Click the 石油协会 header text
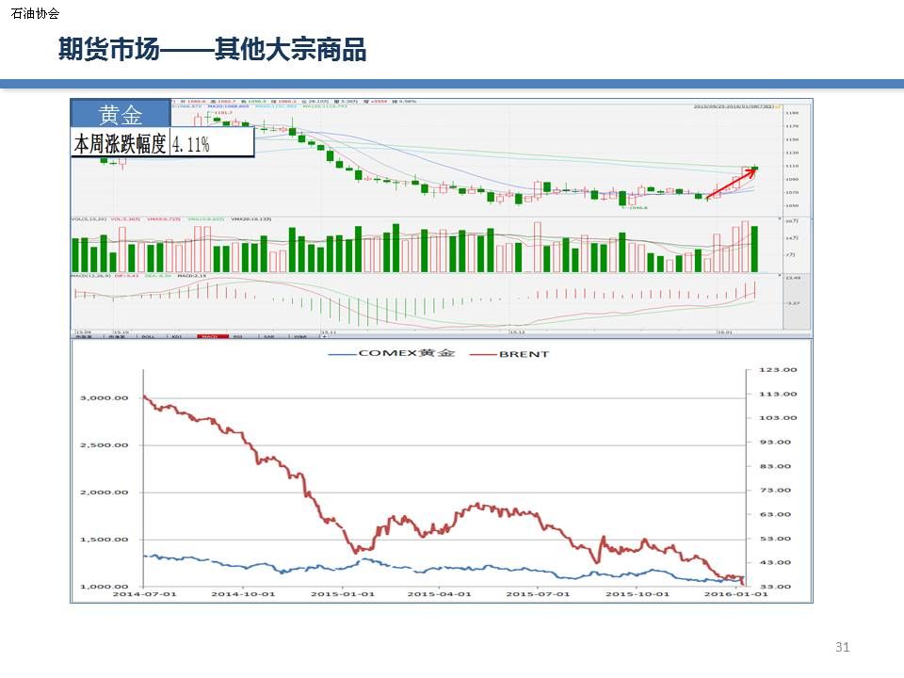Screen dimensions: 904x678 [x=35, y=13]
